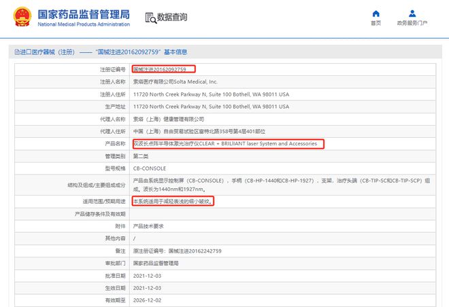This screenshot has height=307, width=449.
Task: Click the 代理人名称 label
Action: (113, 119)
